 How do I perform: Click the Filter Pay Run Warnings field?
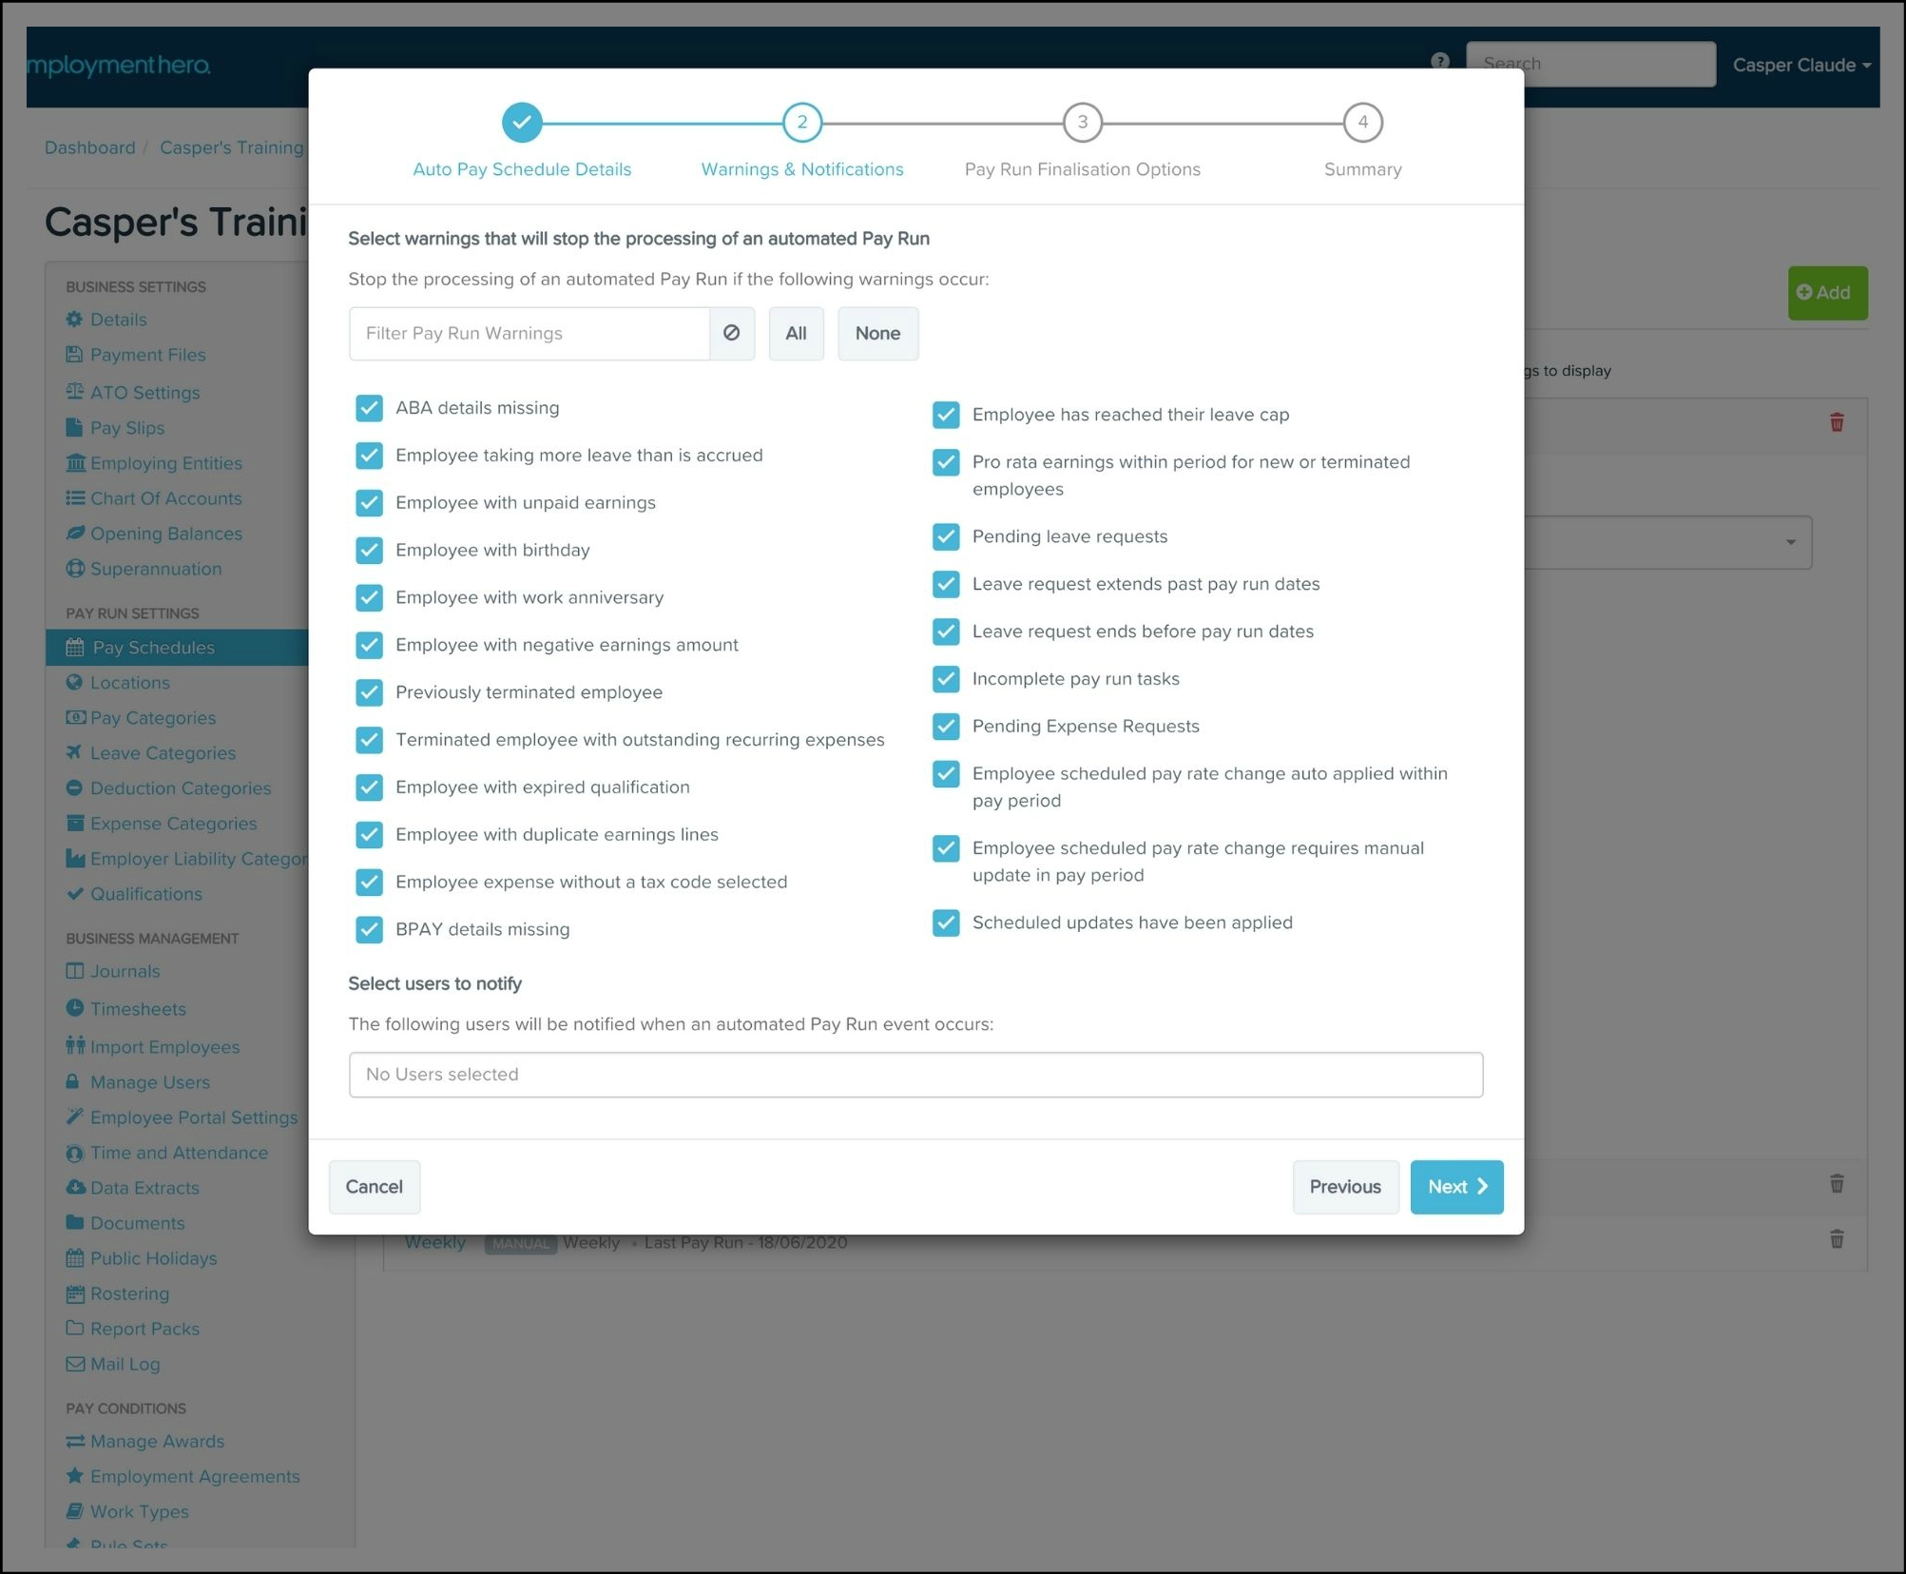pos(529,333)
